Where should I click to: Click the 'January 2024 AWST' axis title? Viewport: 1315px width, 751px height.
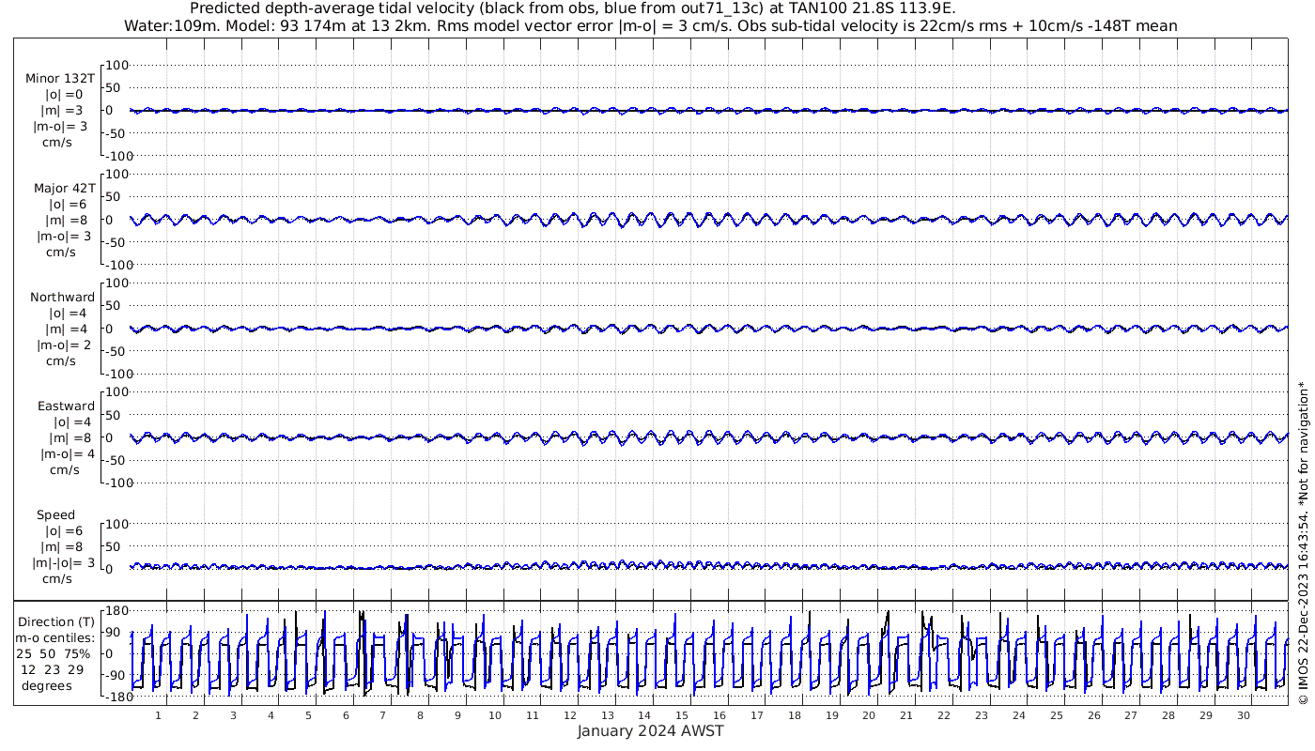click(x=651, y=731)
